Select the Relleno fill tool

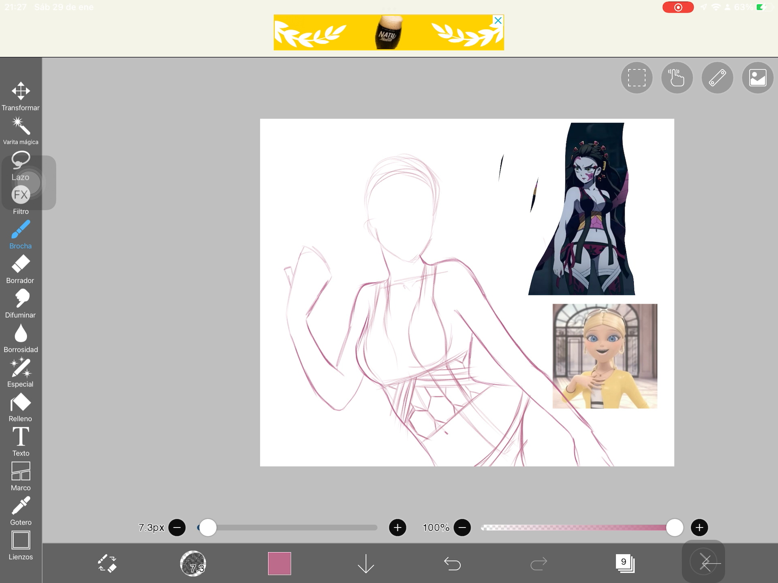coord(21,407)
